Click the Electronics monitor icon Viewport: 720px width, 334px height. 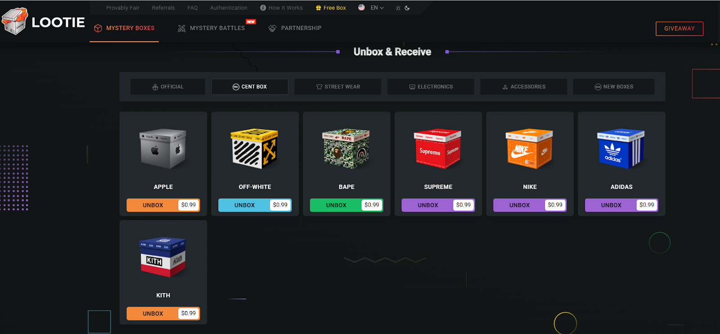[412, 87]
